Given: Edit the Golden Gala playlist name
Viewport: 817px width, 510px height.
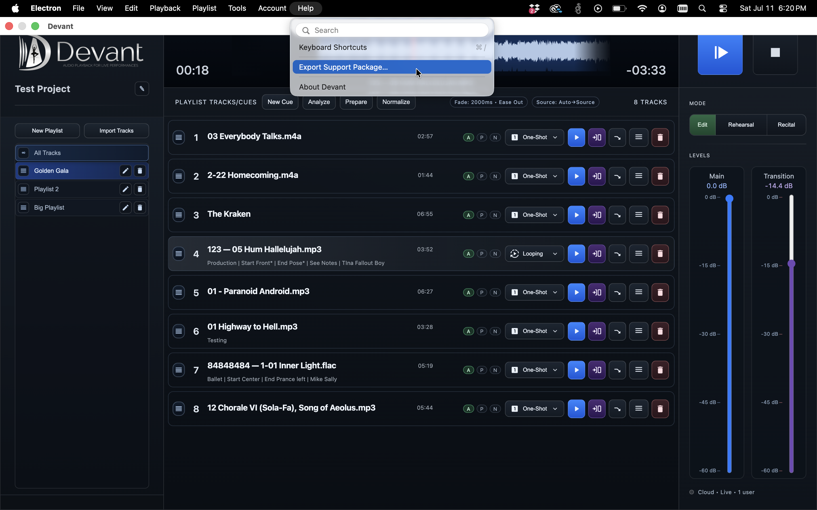Looking at the screenshot, I should coord(125,171).
